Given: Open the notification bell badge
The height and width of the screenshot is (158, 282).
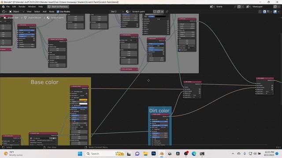Looking at the screenshot, I should click(x=277, y=154).
